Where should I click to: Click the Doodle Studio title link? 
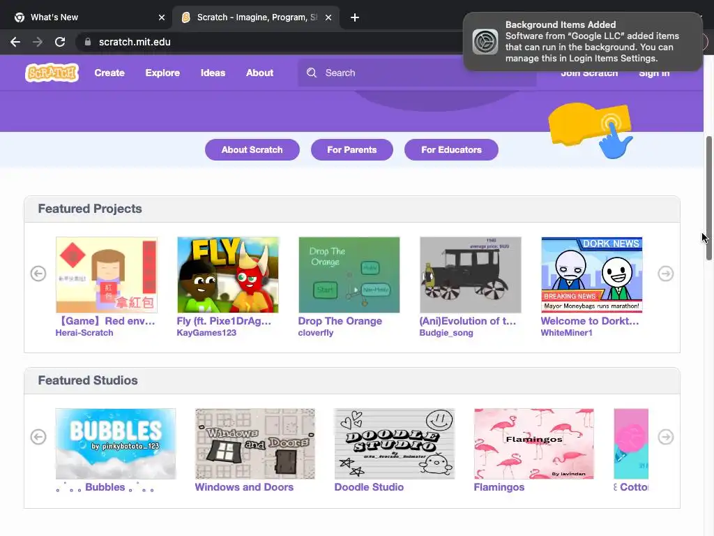point(369,487)
